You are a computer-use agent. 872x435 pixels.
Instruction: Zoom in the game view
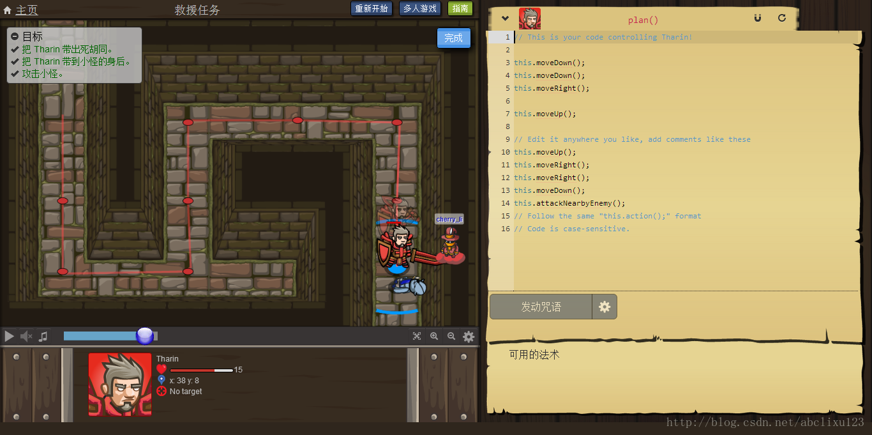(x=434, y=336)
